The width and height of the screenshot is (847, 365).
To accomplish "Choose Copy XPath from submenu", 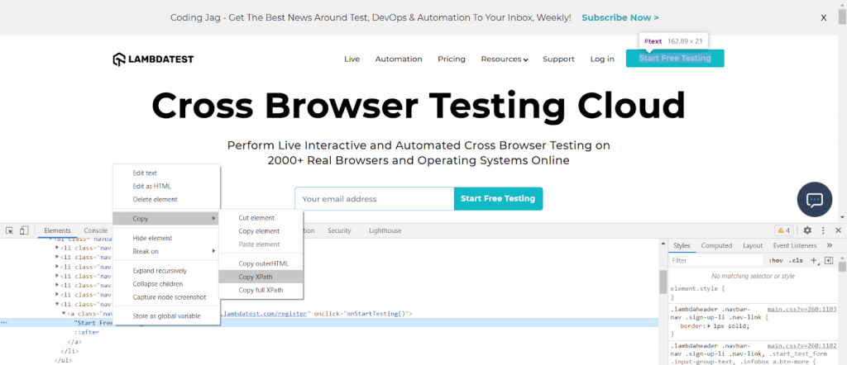I will 261,277.
